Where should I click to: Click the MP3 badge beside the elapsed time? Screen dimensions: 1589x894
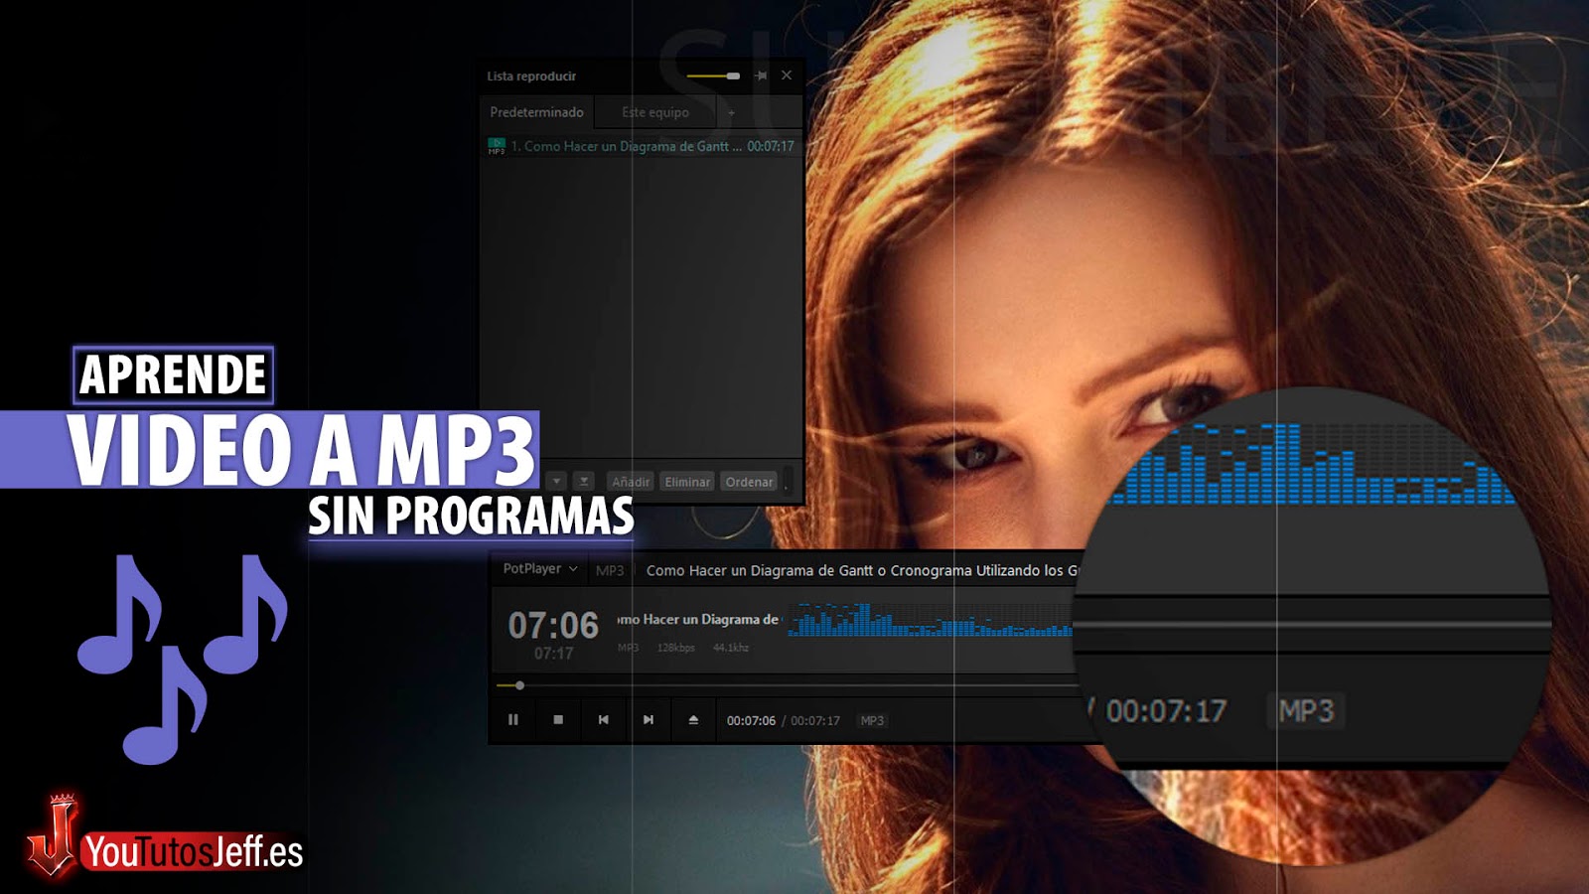872,721
